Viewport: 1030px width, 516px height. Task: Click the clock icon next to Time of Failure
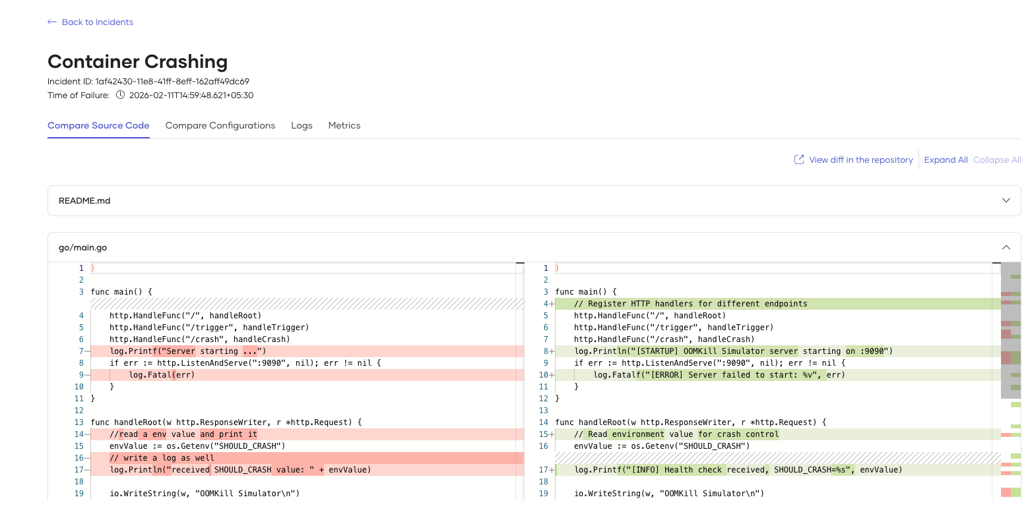pos(120,95)
